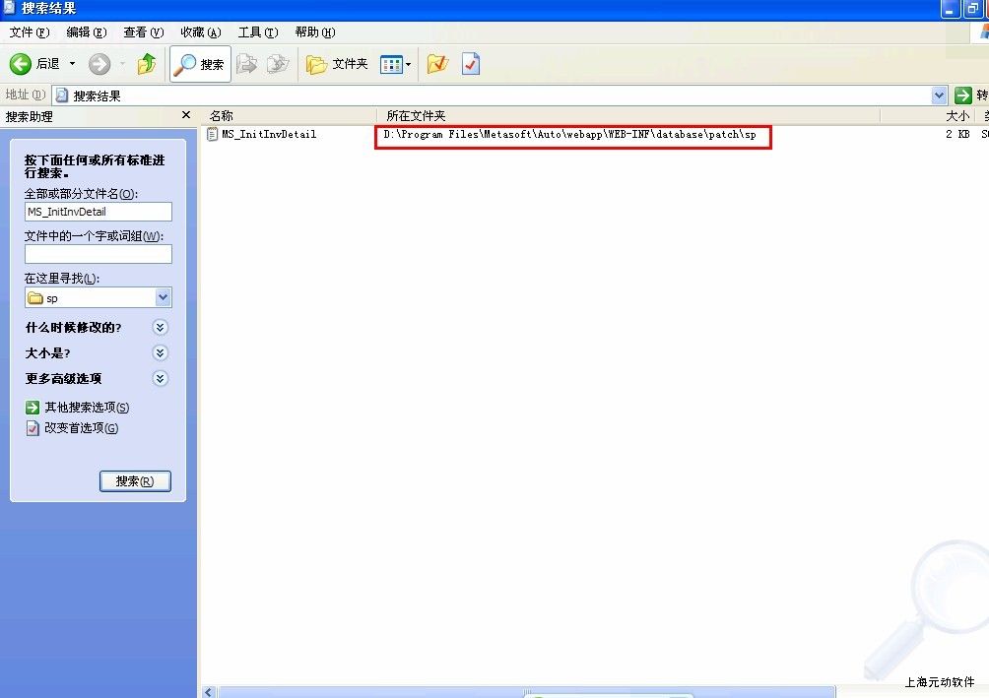Image resolution: width=989 pixels, height=698 pixels.
Task: Open the File (文件) menu
Action: point(28,32)
